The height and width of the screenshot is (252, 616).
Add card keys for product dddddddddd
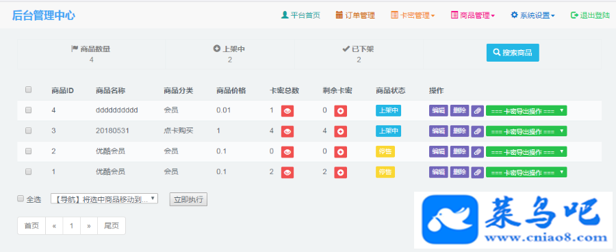click(x=341, y=111)
